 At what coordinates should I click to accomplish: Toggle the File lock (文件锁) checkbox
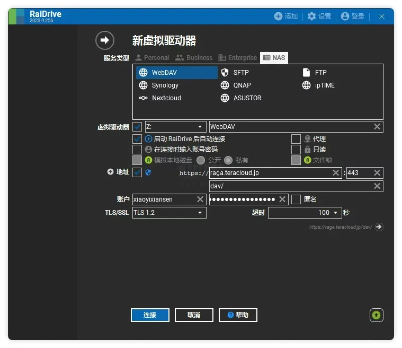click(x=296, y=160)
